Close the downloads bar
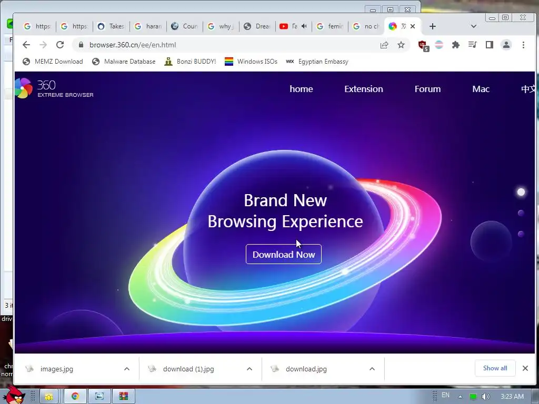Viewport: 539px width, 404px height. pyautogui.click(x=525, y=368)
